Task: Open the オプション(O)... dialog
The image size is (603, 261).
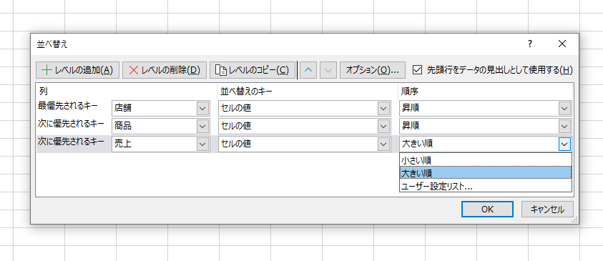Action: pyautogui.click(x=373, y=70)
